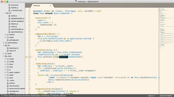The width and height of the screenshot is (174, 97).
Task: Click renderChildren(children) on line 44
Action: [x=48, y=89]
